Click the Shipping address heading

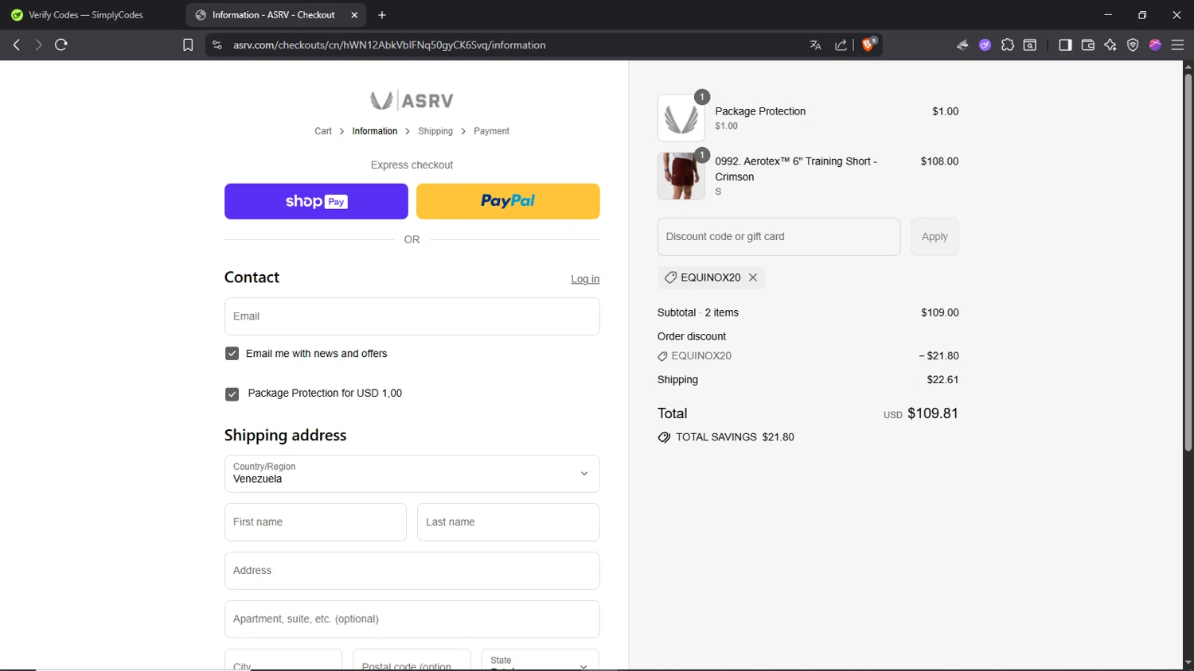coord(285,436)
